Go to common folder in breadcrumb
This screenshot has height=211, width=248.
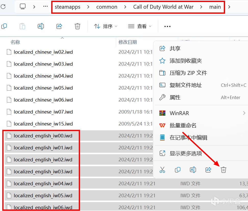[x=107, y=7]
